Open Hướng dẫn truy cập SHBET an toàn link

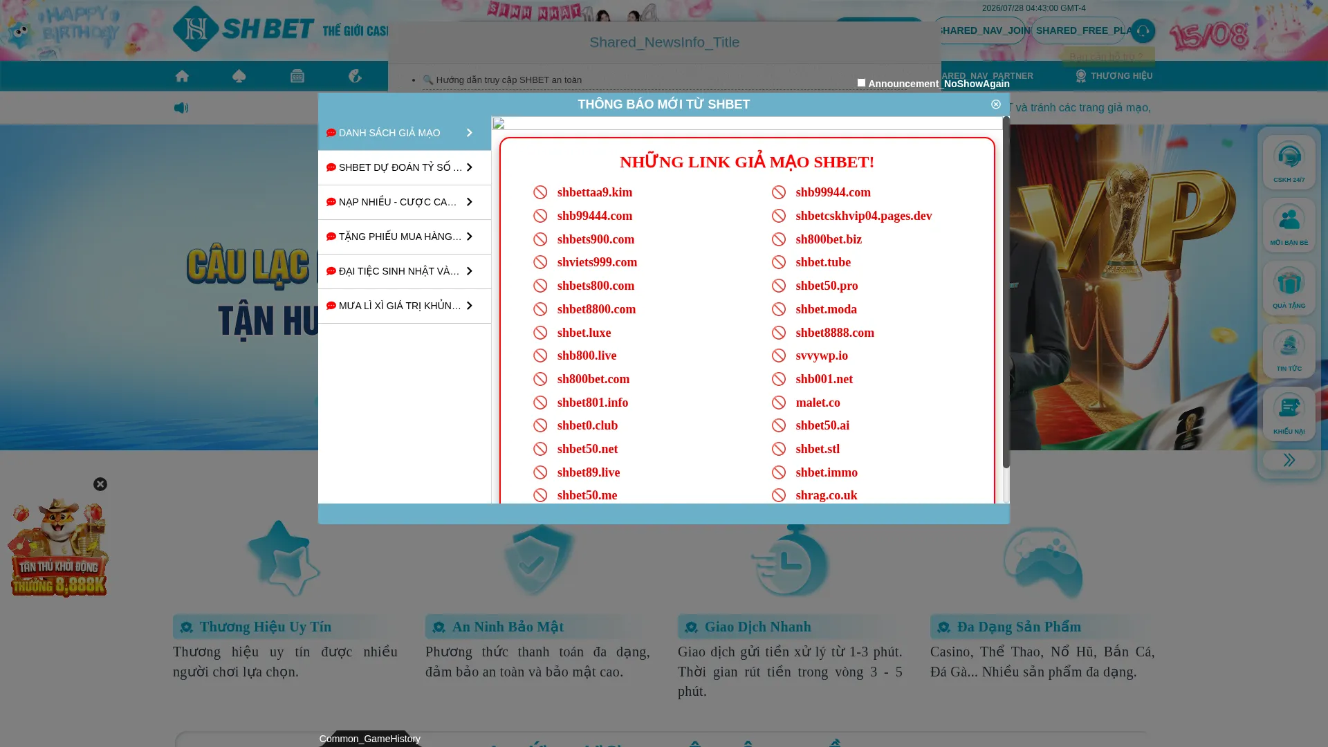click(509, 80)
